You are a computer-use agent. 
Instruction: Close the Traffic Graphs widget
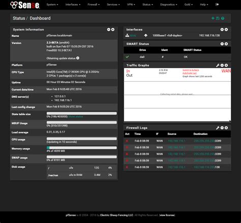click(x=226, y=65)
